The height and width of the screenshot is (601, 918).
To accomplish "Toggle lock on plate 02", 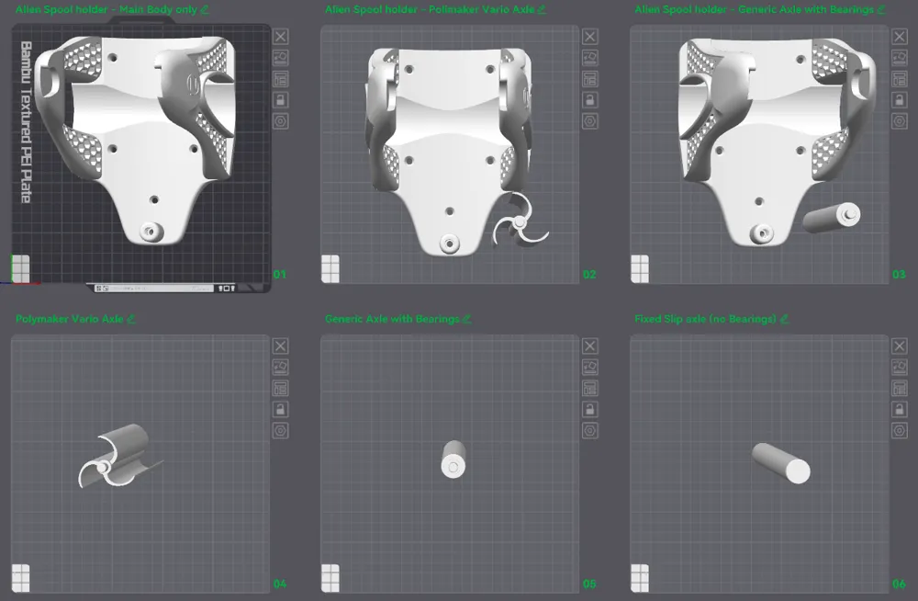I will pyautogui.click(x=590, y=100).
